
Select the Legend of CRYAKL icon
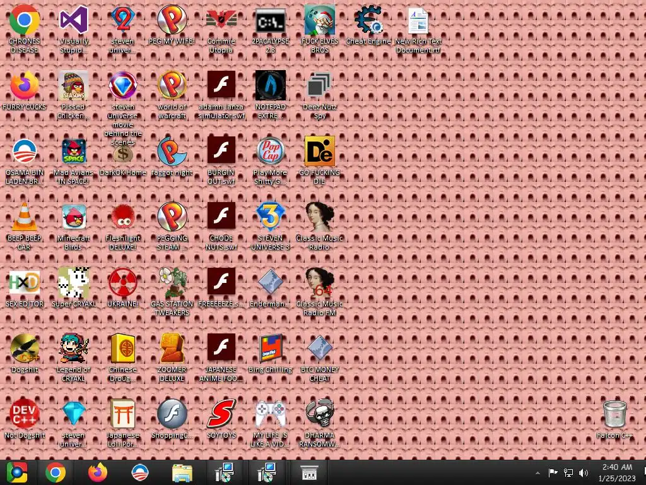[73, 357]
